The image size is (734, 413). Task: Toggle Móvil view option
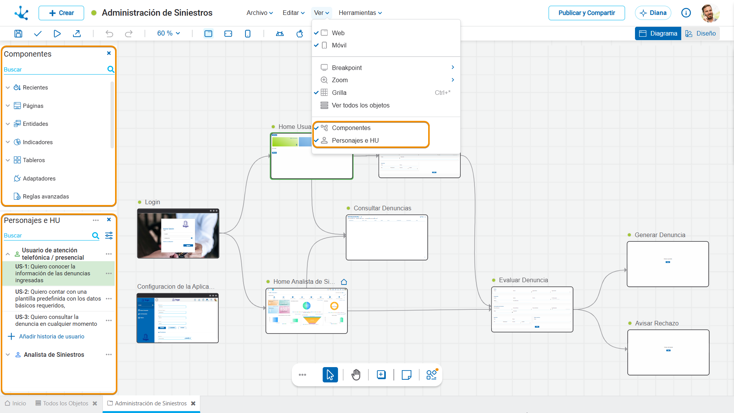pos(339,45)
